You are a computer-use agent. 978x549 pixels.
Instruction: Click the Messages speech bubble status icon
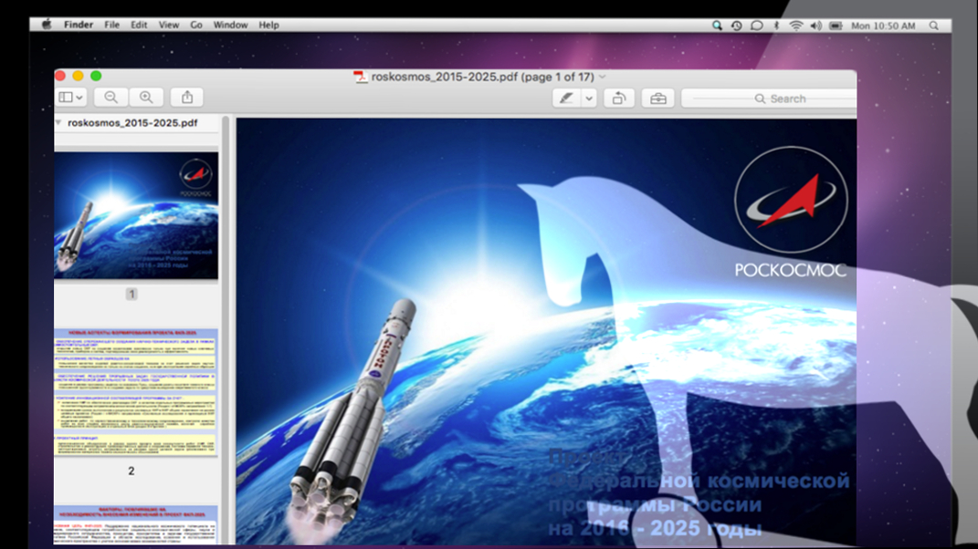click(757, 26)
